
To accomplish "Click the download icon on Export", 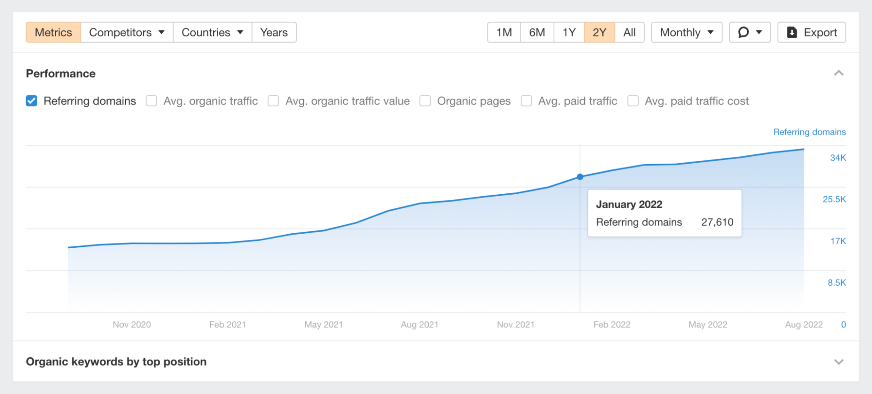I will click(x=792, y=32).
